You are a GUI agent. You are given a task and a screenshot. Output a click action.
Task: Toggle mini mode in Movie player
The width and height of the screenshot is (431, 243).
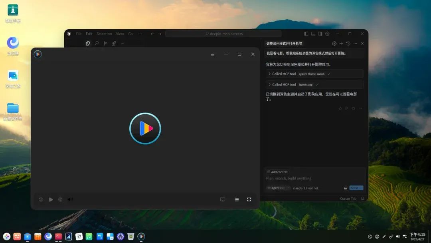point(223,199)
